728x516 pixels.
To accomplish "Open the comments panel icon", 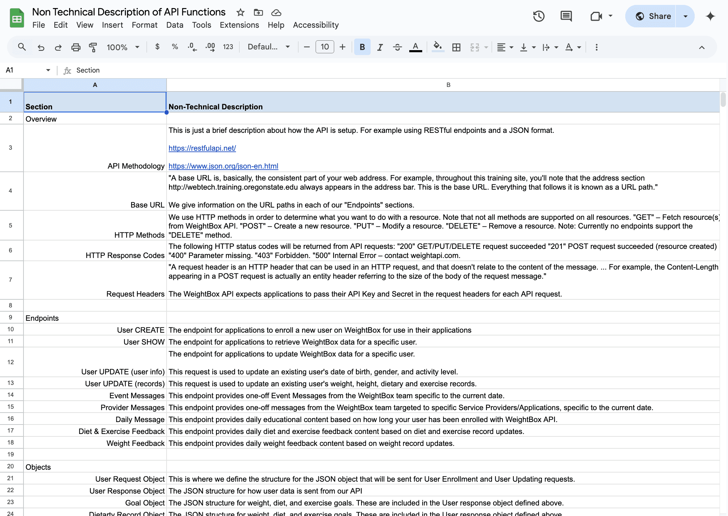I will click(566, 16).
